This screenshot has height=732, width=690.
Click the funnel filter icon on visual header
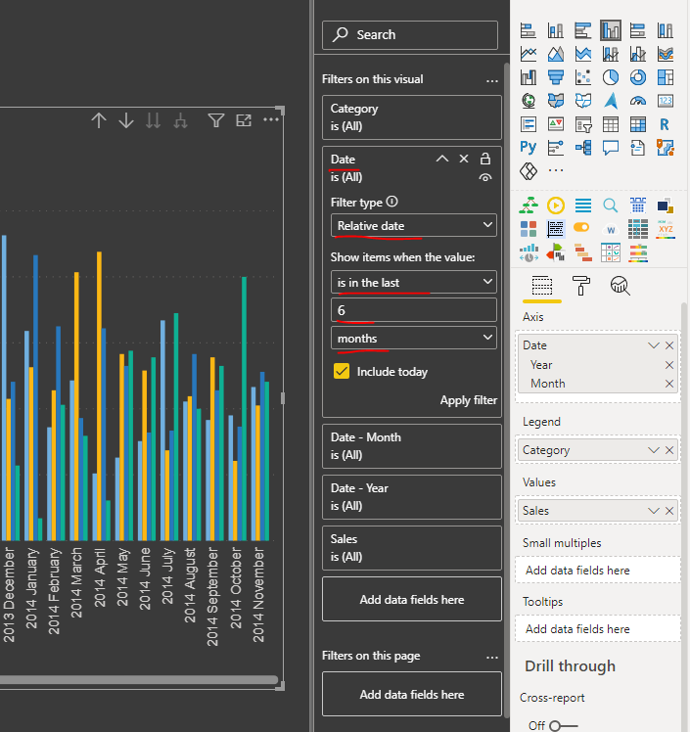click(x=215, y=120)
